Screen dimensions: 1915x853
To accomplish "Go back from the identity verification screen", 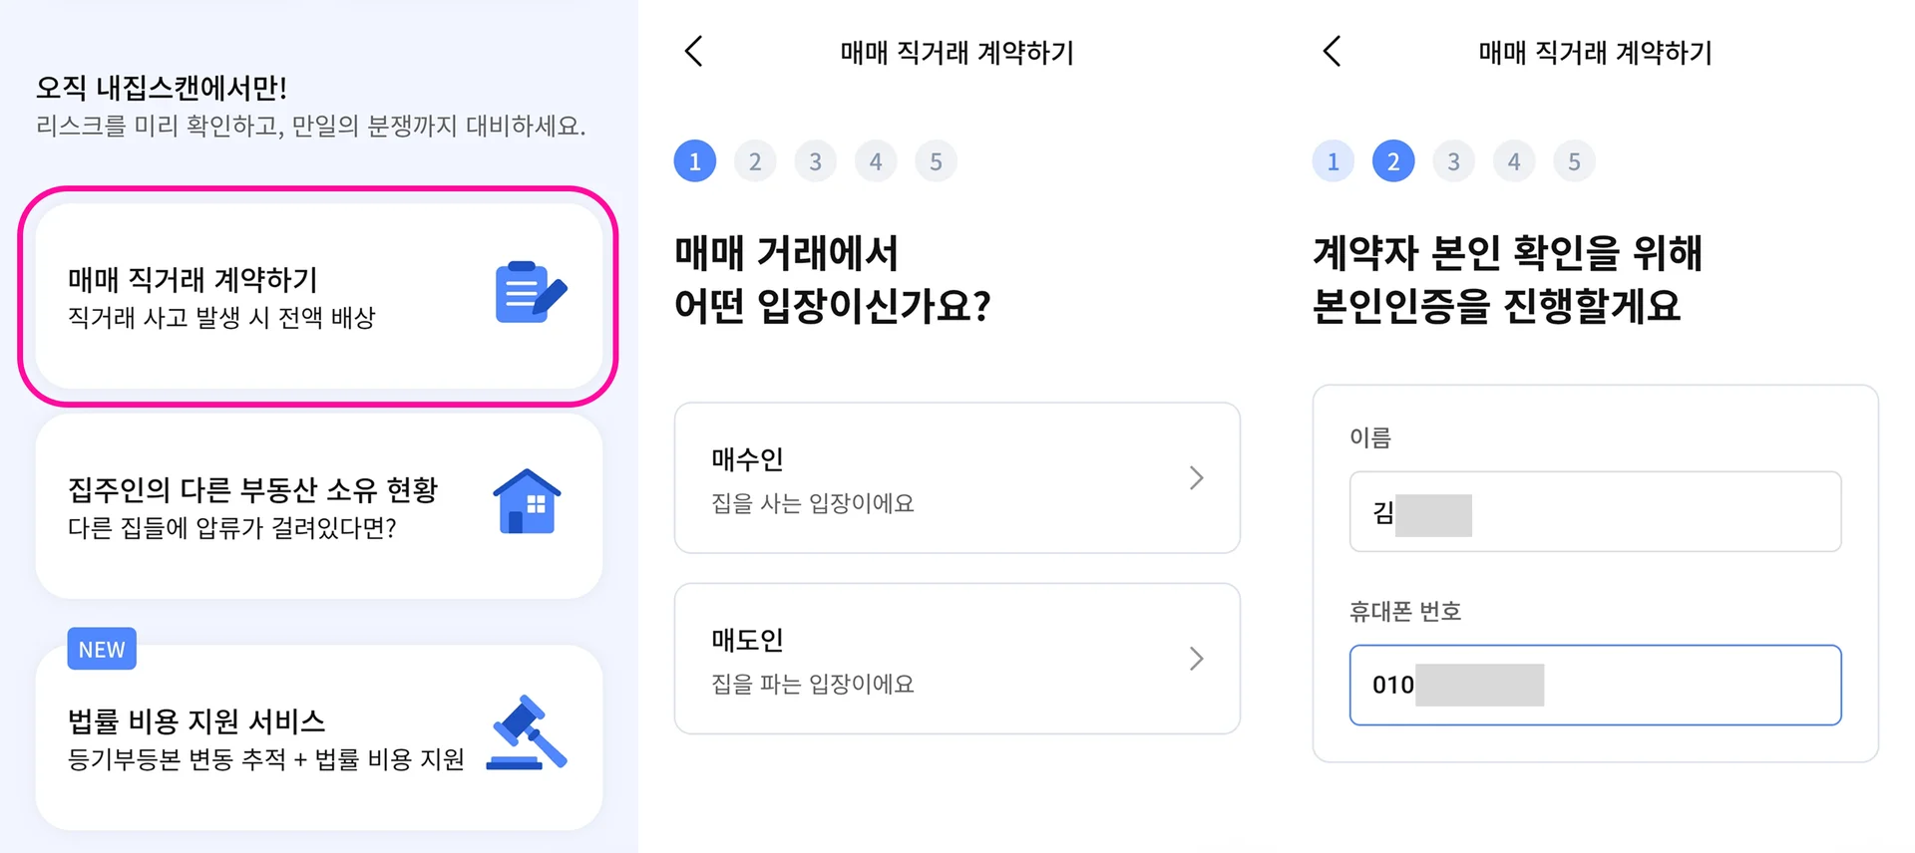I will [1333, 52].
